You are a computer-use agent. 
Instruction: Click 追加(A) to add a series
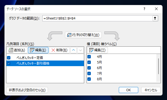click(x=17, y=50)
